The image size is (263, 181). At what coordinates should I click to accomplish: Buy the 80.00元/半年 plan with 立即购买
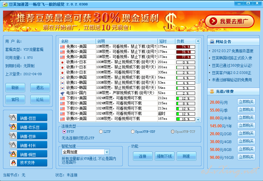(246, 118)
